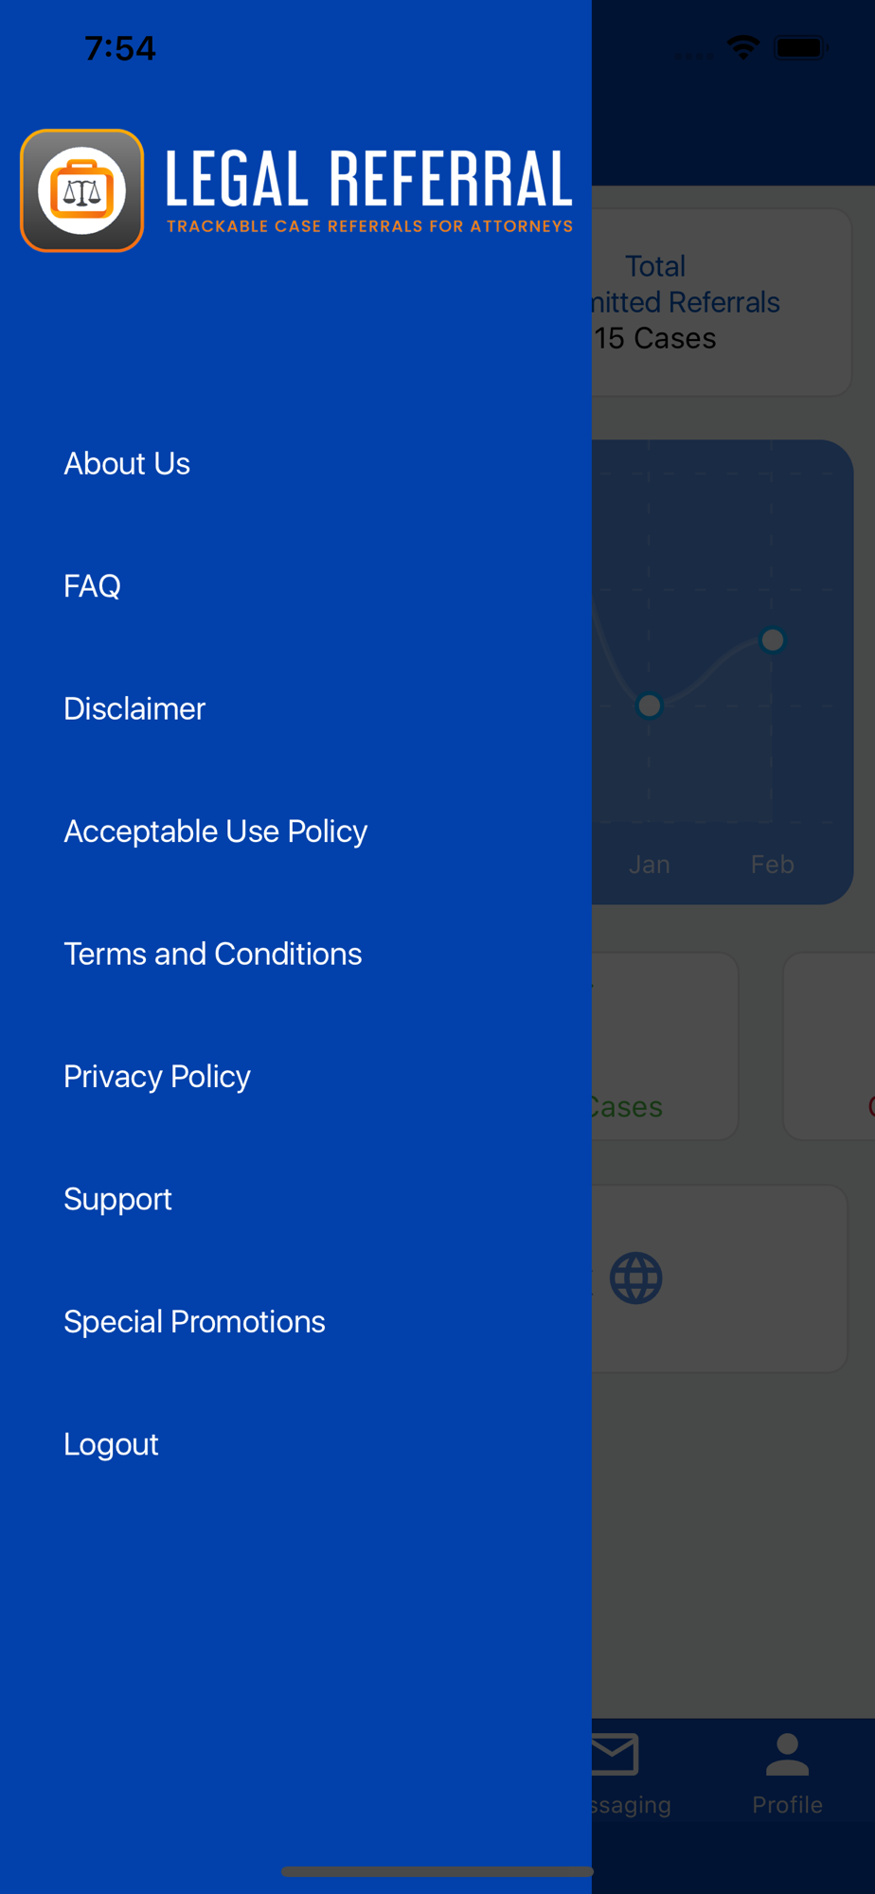The image size is (875, 1894).
Task: Go to Privacy Policy
Action: tap(156, 1077)
